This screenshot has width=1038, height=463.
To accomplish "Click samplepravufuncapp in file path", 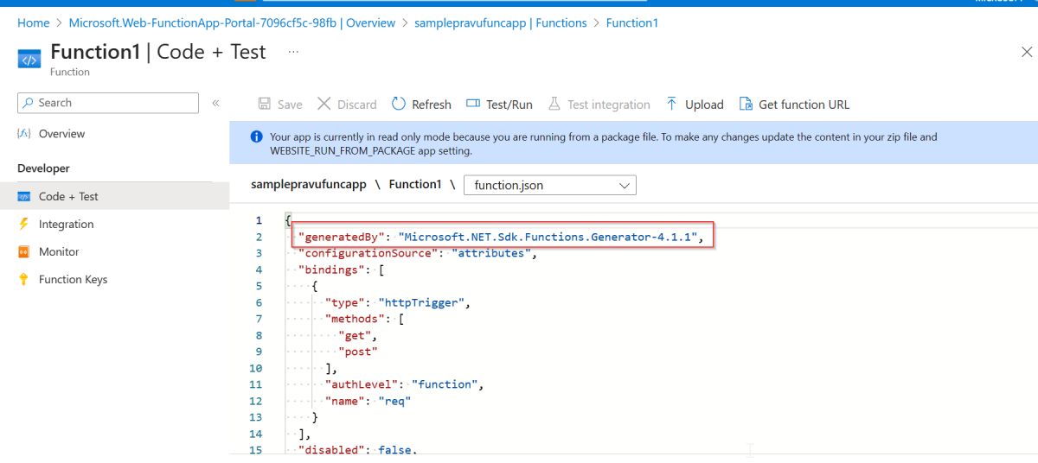I will click(x=309, y=184).
